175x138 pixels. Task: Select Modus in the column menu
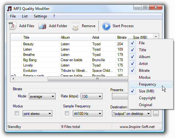pyautogui.click(x=151, y=77)
